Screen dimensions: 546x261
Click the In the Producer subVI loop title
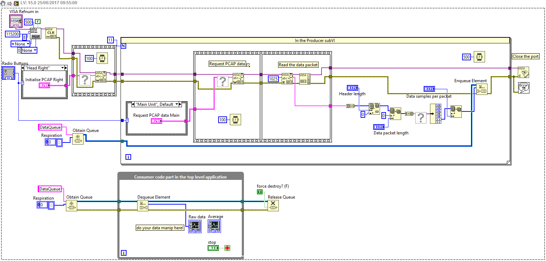(315, 40)
